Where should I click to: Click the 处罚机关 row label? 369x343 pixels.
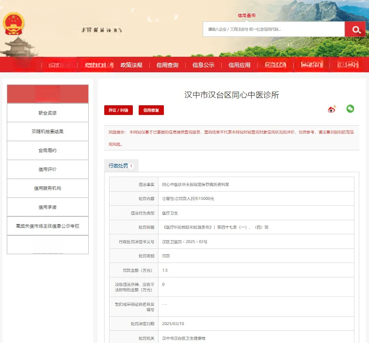click(x=146, y=338)
